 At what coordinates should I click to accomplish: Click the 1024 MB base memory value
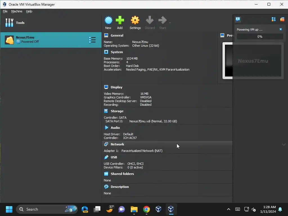[132, 58]
